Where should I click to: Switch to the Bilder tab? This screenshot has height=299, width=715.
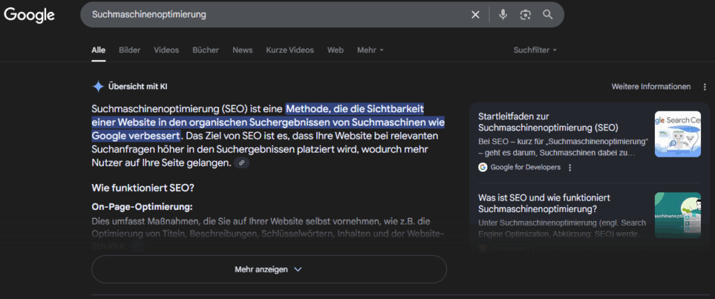129,50
